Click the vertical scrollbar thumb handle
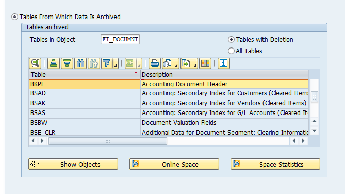Viewport: 345px width, 194px height. [315, 98]
